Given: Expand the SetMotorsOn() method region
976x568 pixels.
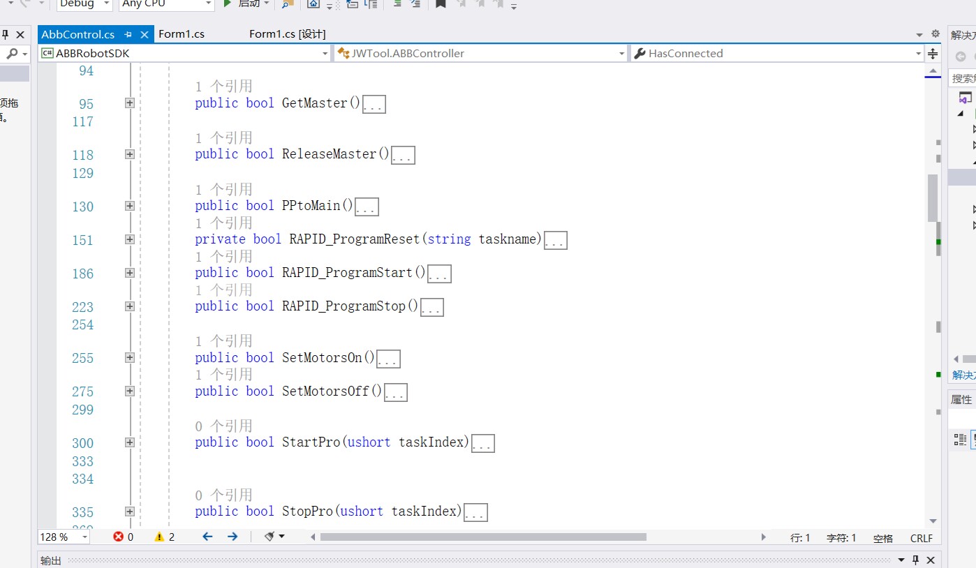Looking at the screenshot, I should (x=129, y=357).
